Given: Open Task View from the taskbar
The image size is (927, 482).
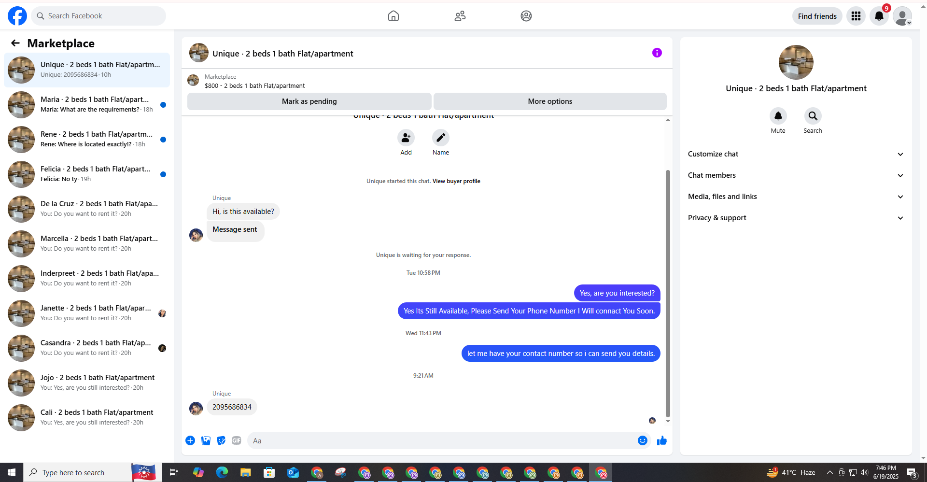Looking at the screenshot, I should point(174,472).
